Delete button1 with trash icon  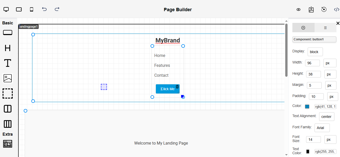point(177,87)
